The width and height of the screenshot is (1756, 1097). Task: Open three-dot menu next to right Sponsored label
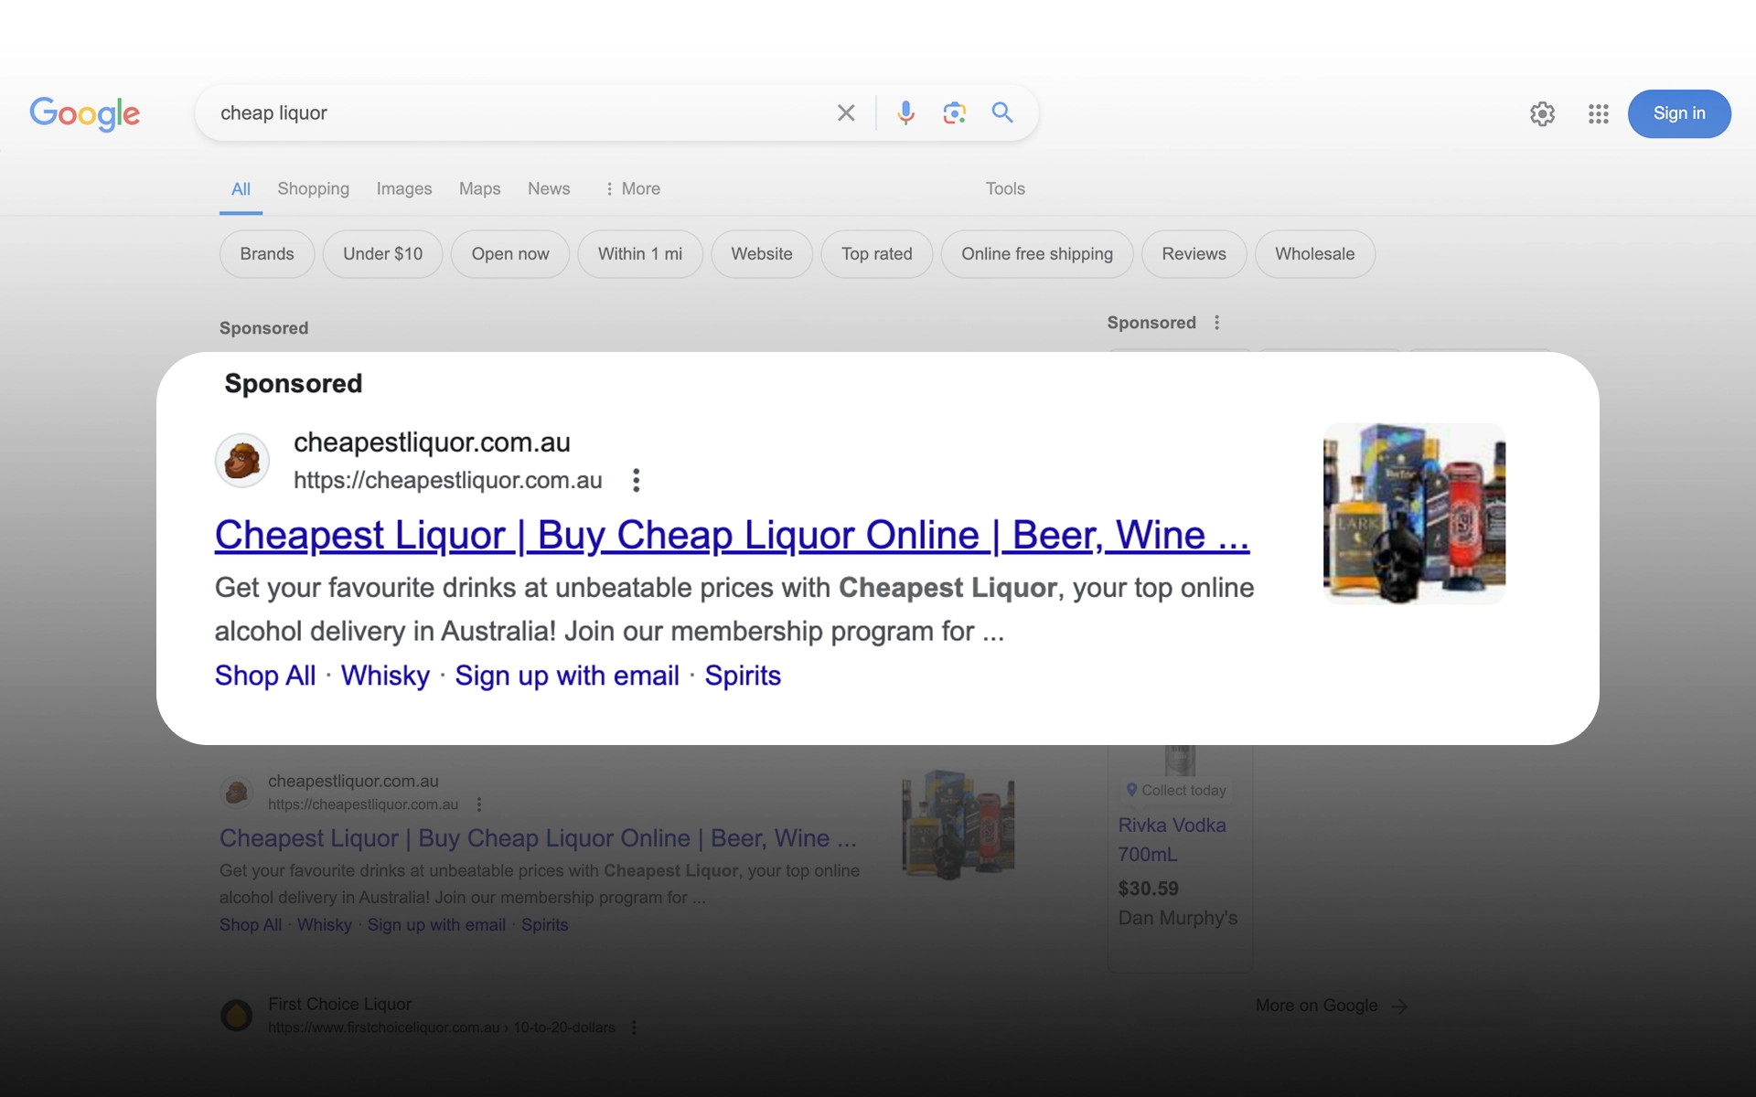[1216, 323]
